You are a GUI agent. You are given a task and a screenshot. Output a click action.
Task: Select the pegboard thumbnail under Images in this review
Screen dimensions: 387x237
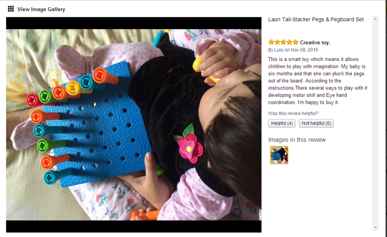pyautogui.click(x=279, y=155)
